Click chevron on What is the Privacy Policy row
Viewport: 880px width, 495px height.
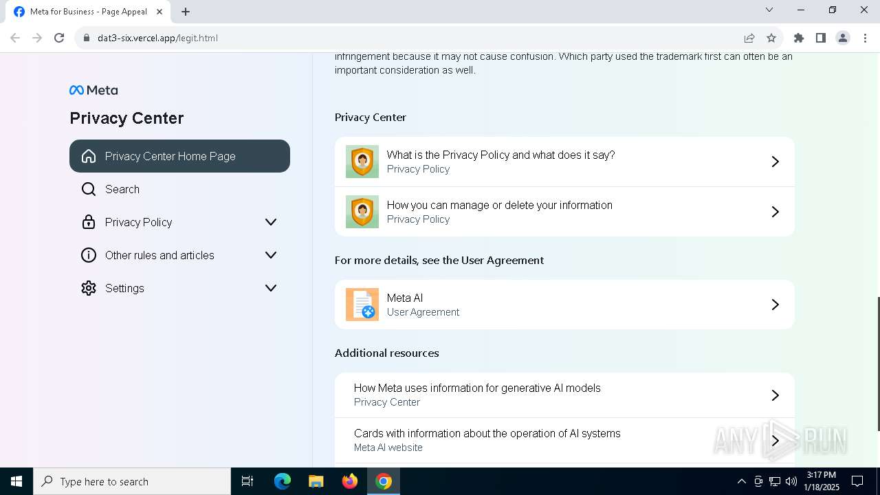click(x=775, y=162)
